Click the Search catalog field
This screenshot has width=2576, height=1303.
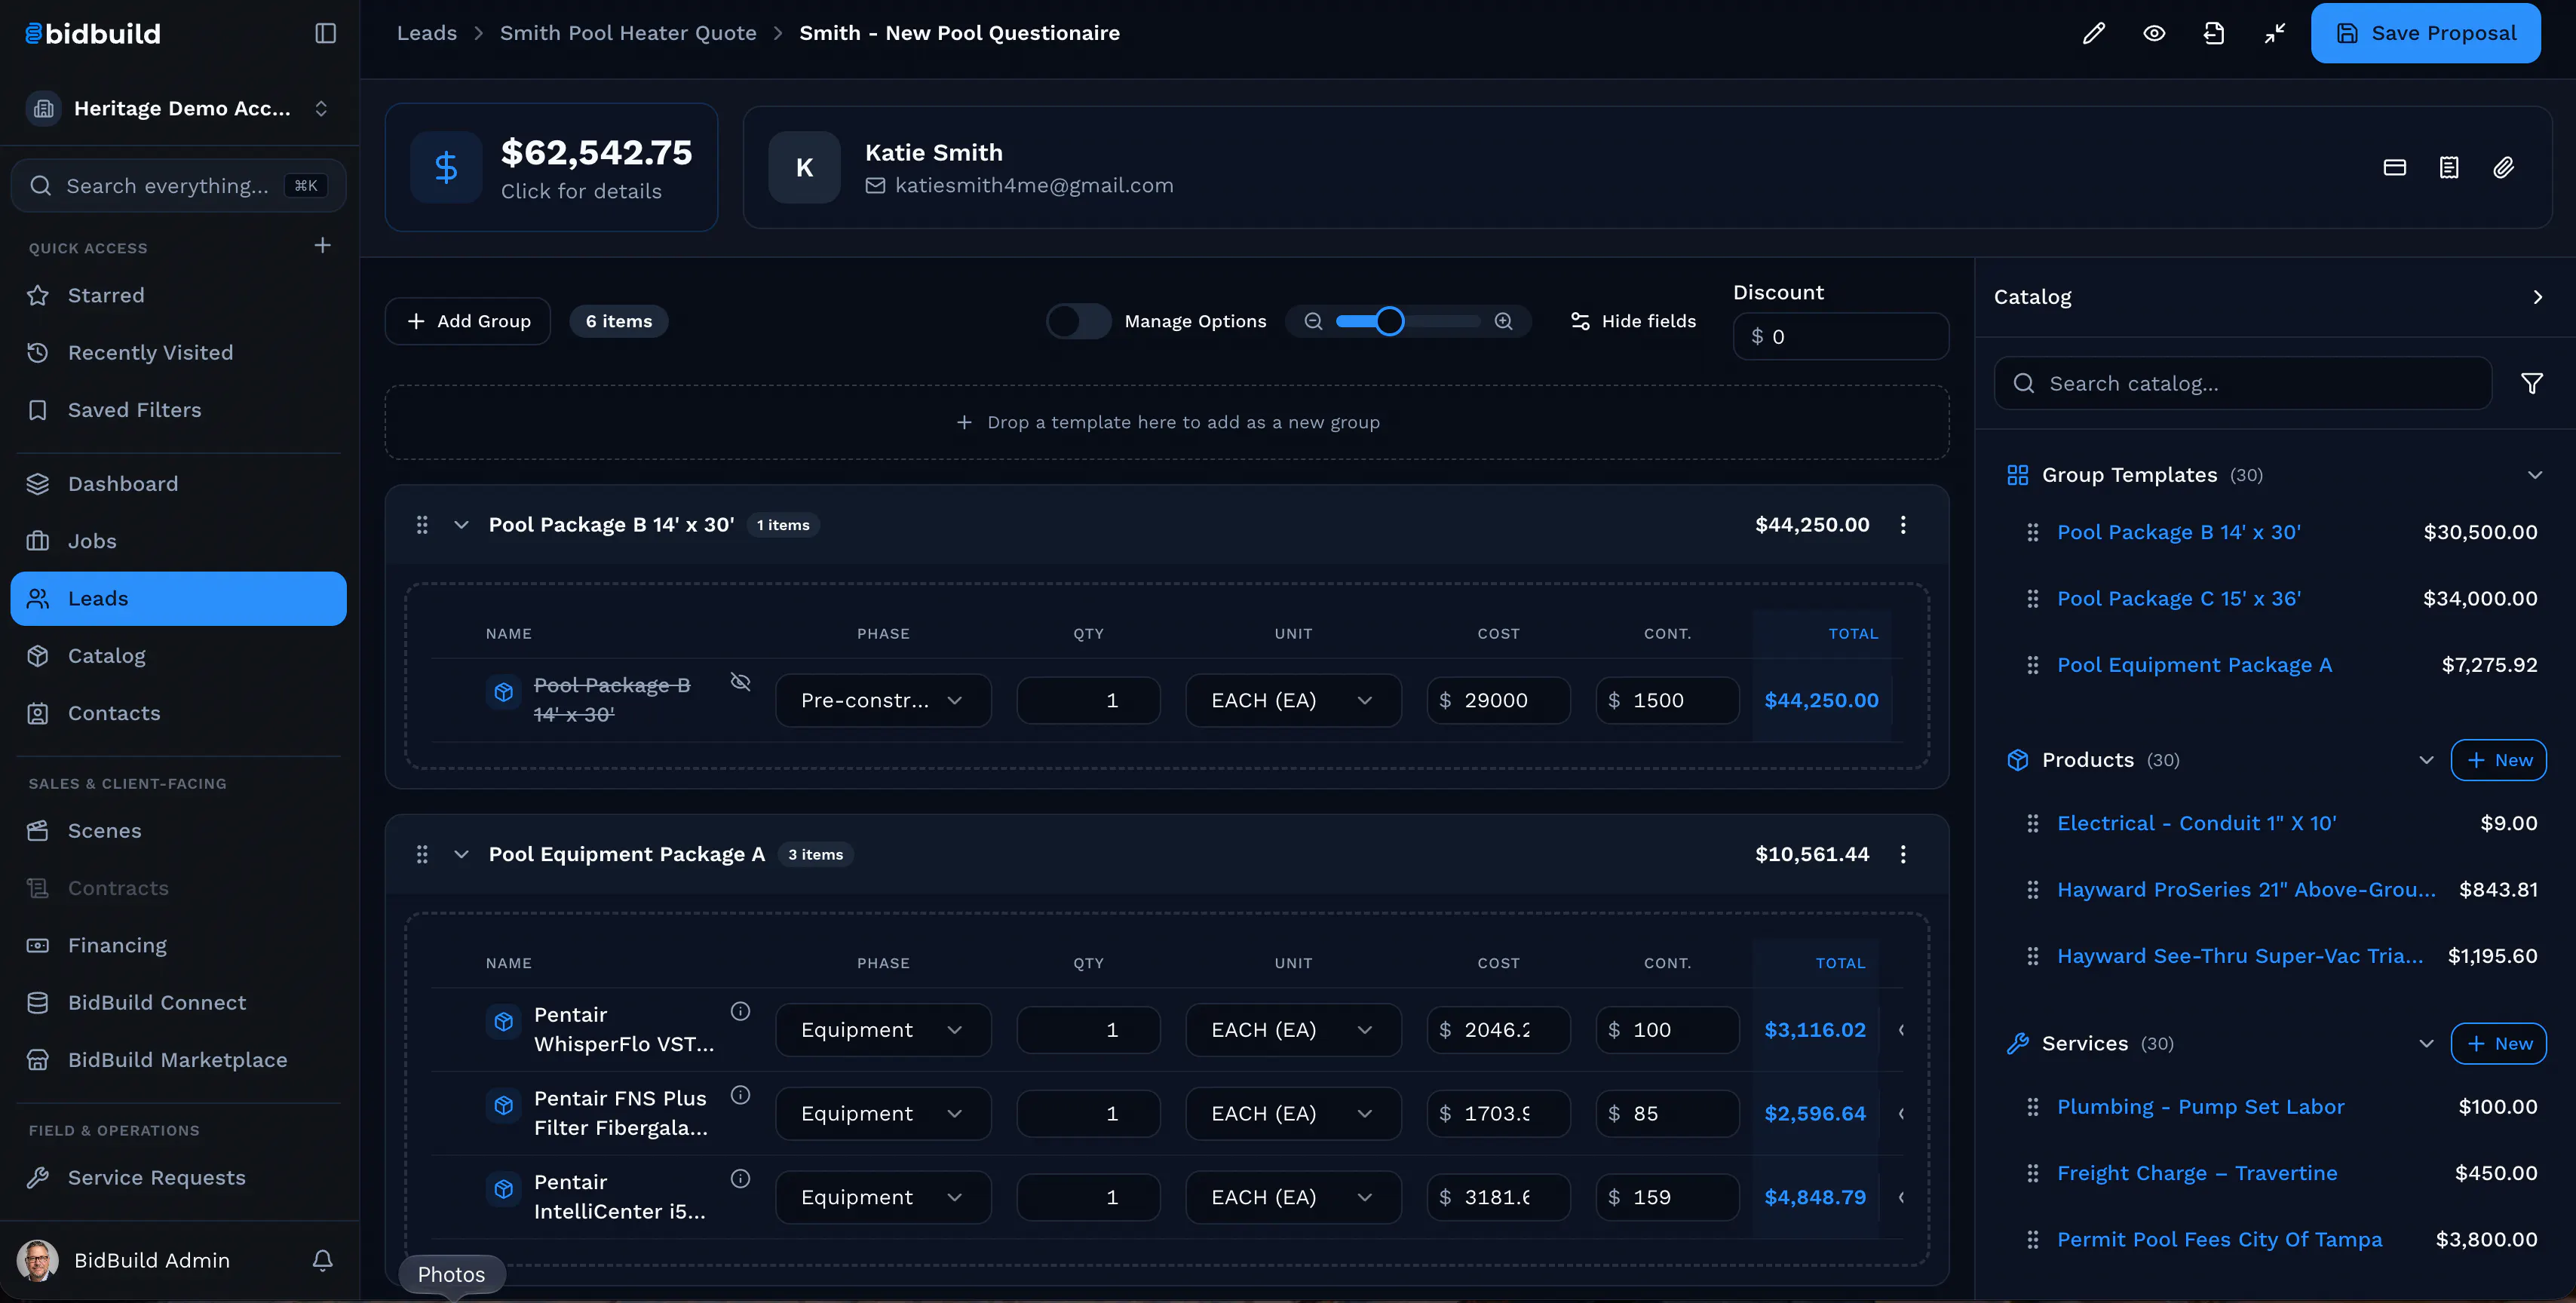tap(2243, 383)
